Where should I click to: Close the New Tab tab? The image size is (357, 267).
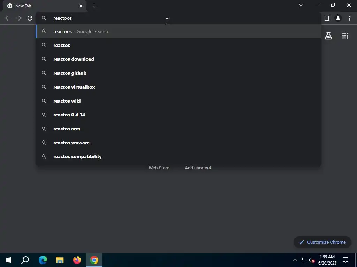click(81, 6)
